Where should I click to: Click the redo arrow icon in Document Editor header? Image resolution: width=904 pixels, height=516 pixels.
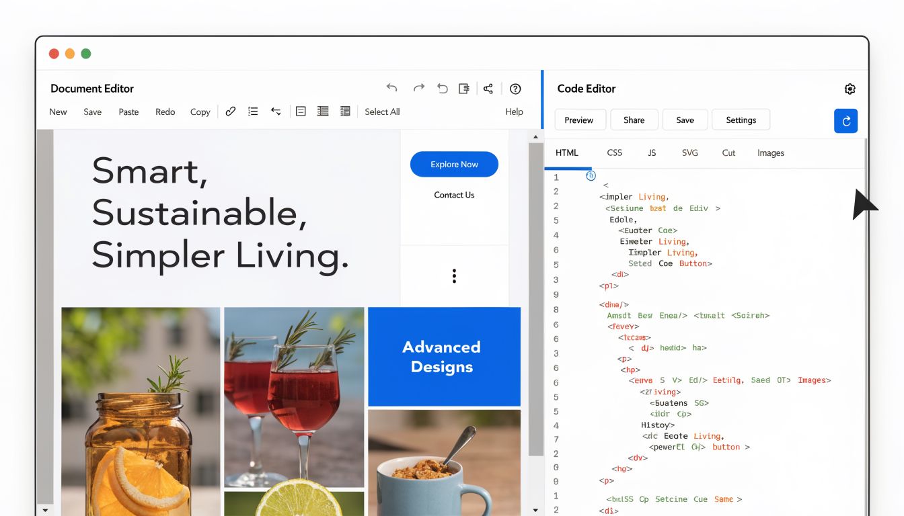coord(418,88)
